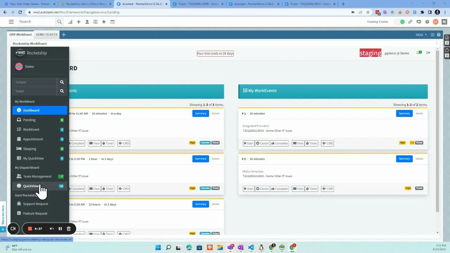Open the hamburger menu beside TABS

432,34
